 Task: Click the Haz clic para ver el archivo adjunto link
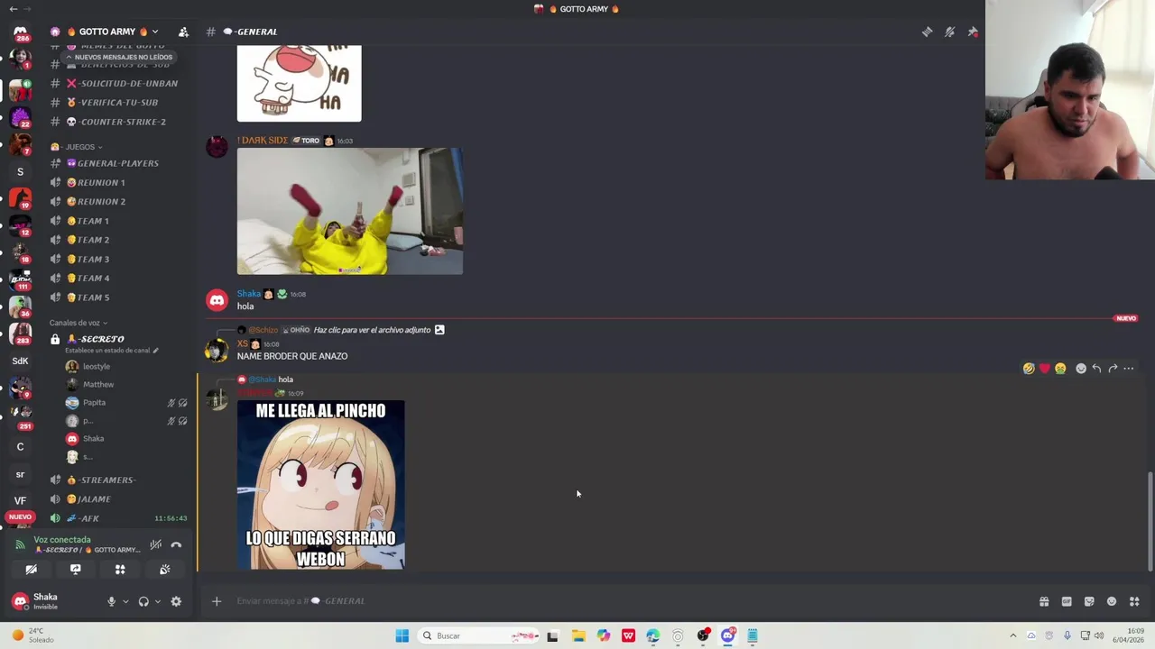coord(372,330)
